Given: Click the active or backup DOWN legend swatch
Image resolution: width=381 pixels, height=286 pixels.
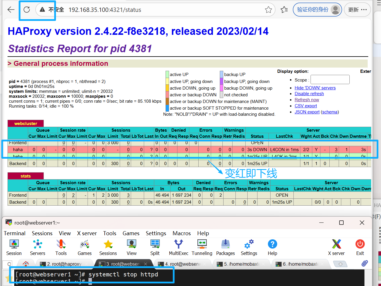Looking at the screenshot, I should click(x=167, y=95).
